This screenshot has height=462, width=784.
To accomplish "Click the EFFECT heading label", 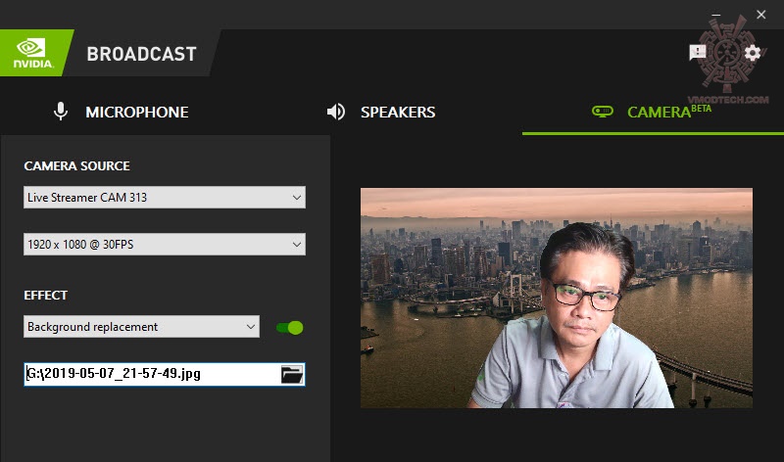I will coord(45,296).
